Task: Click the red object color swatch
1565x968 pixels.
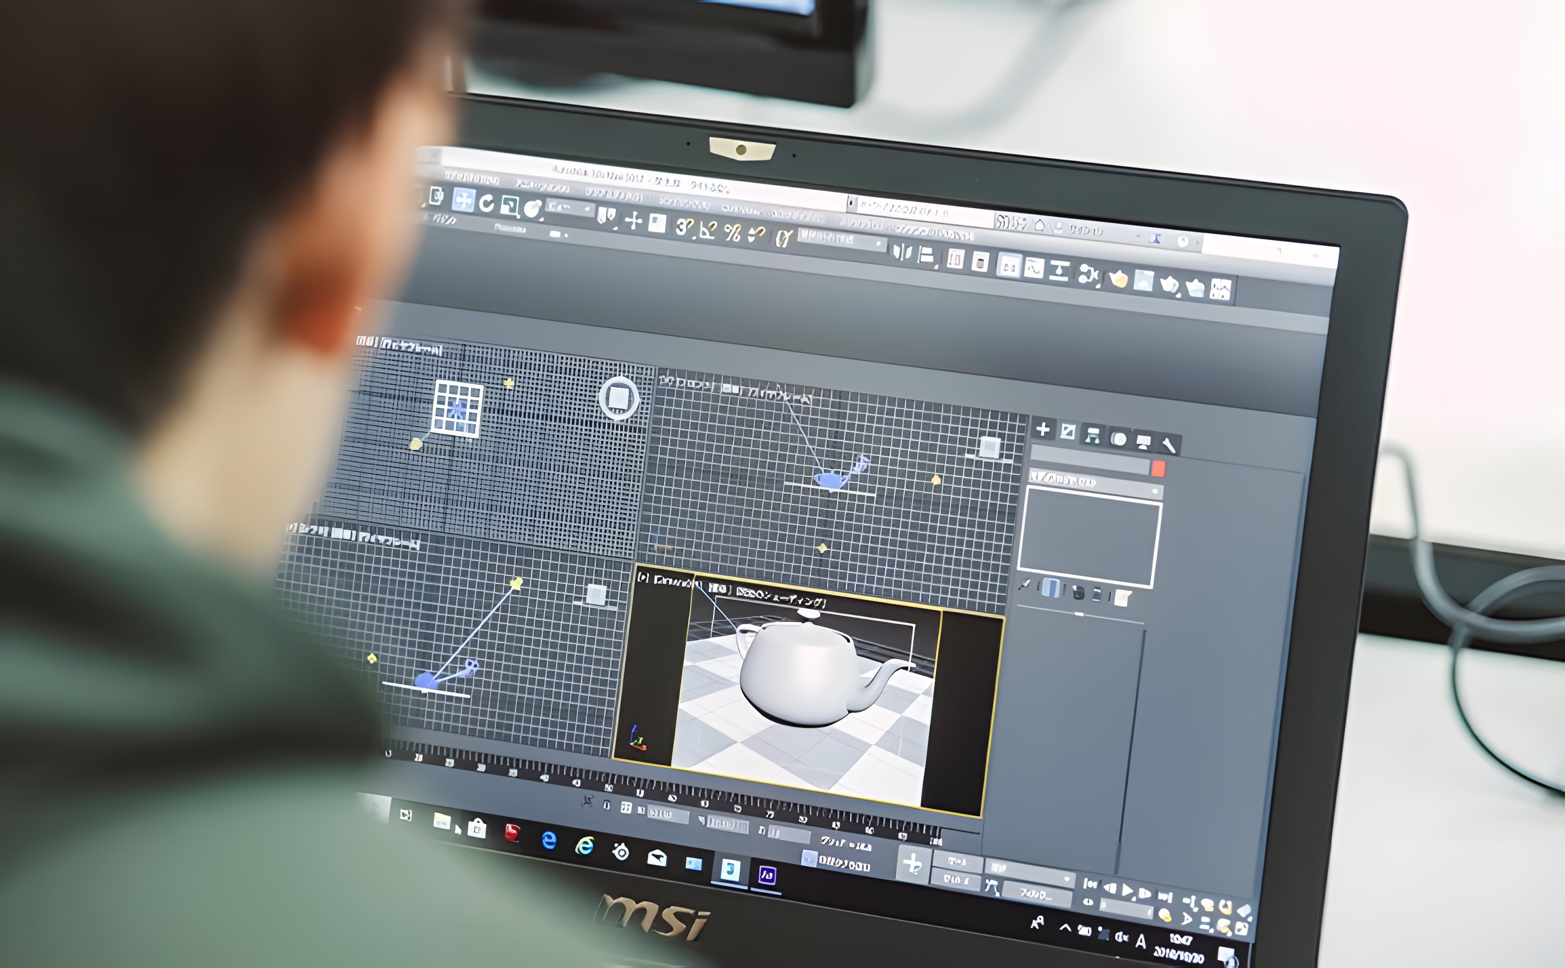Action: [x=1157, y=469]
